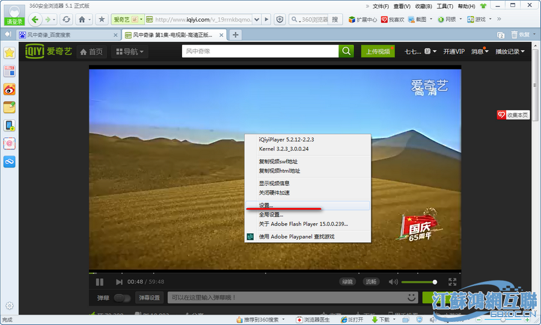Expand the browser address bar history dropdown
This screenshot has height=325, width=541.
(257, 20)
